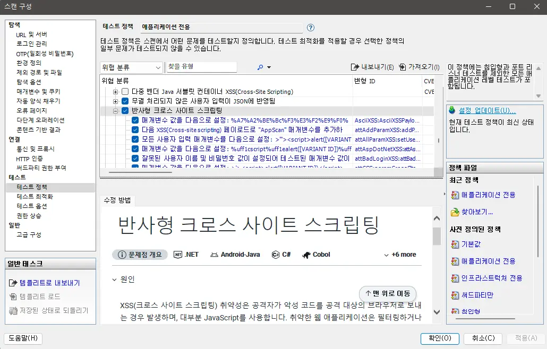Check the 다중 벤더 Java 서블릿 컨테이너 XSS checkbox
This screenshot has height=349, width=547.
click(125, 91)
